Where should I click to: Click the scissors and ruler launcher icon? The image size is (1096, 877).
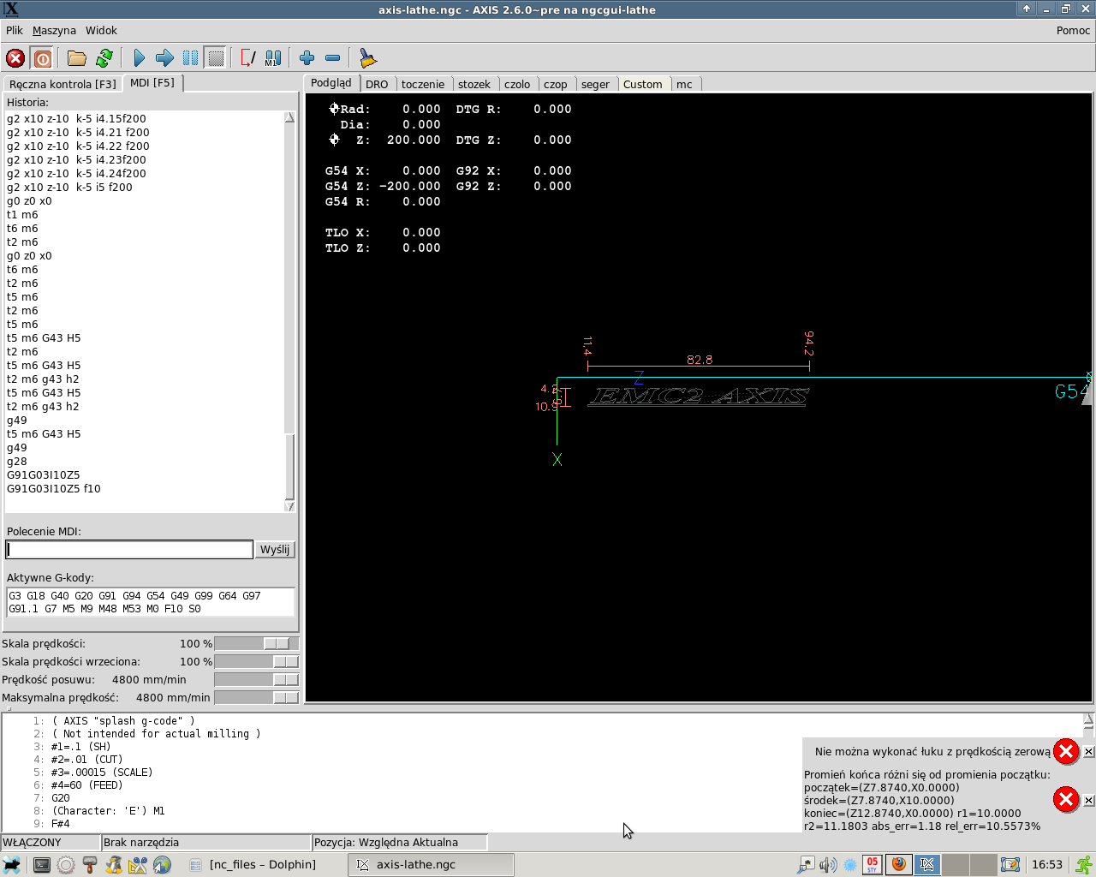pyautogui.click(x=138, y=865)
